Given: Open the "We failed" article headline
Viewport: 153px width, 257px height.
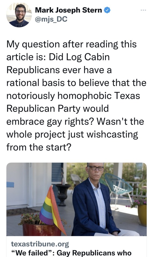Looking at the screenshot, I should [71, 253].
